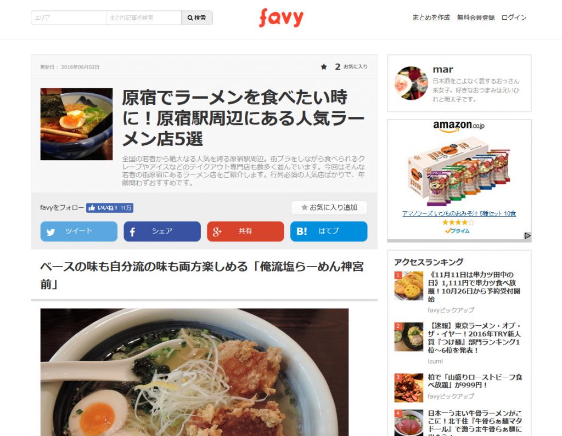The image size is (562, 436).
Task: Click the ramen thumbnail beside article title
Action: [76, 124]
